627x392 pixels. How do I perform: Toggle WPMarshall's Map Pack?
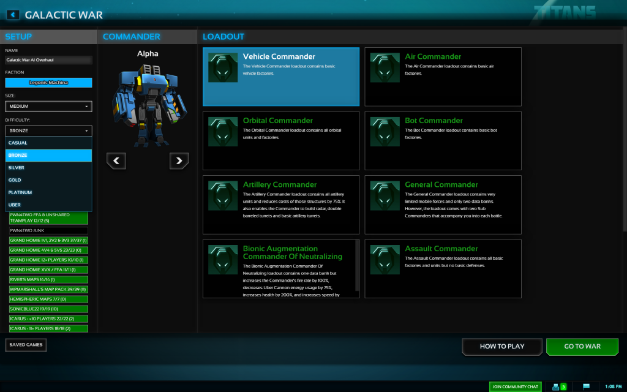point(48,289)
